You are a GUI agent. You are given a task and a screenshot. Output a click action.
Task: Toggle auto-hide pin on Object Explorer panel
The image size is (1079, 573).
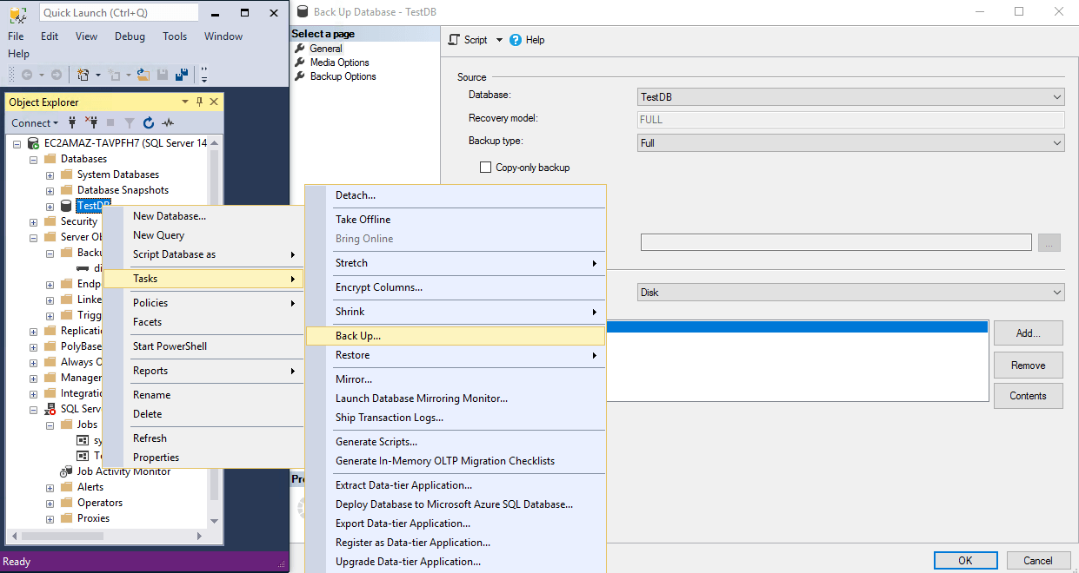coord(198,102)
